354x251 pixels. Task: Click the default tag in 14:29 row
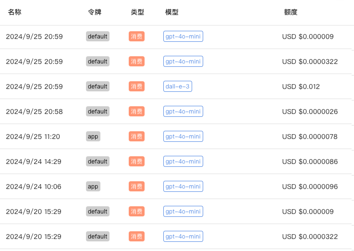98,161
